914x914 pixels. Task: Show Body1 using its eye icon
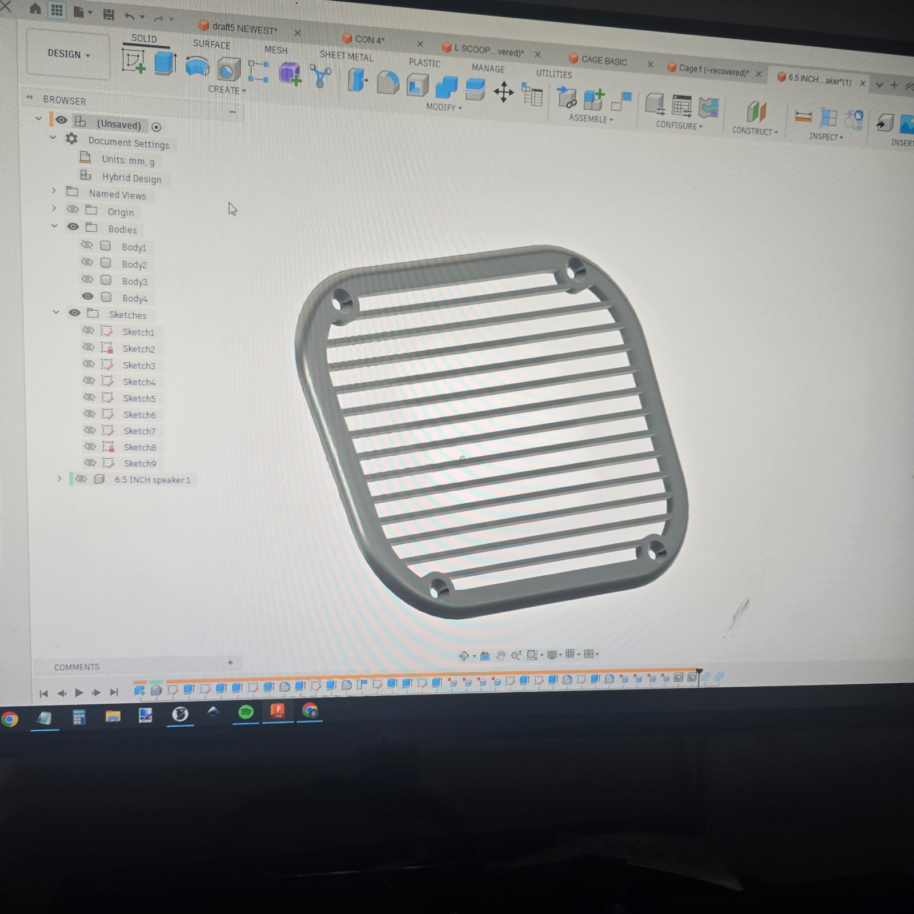pyautogui.click(x=87, y=245)
